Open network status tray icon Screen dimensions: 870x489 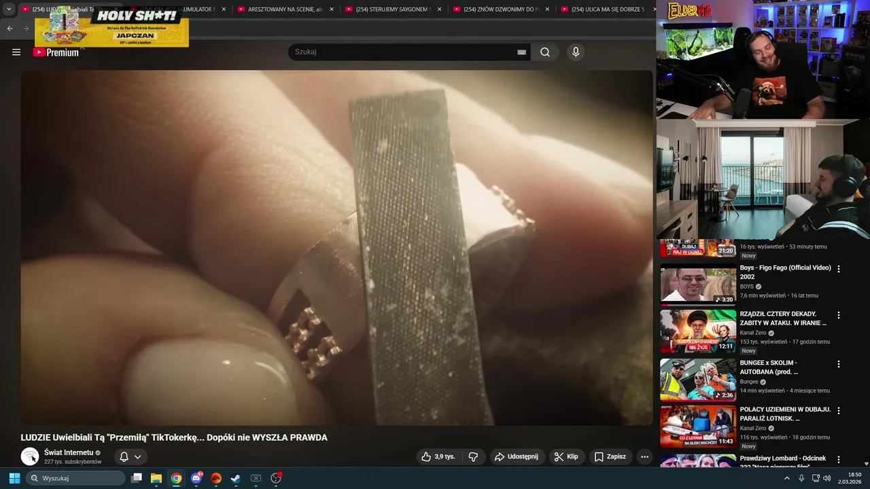coord(816,478)
